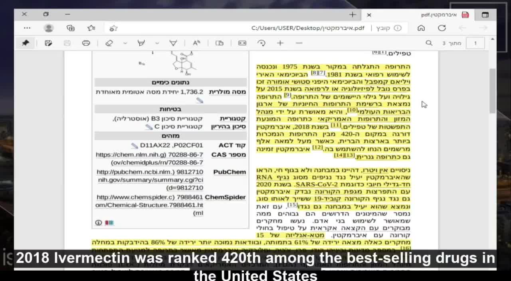
Task: Open a new tab
Action: click(x=352, y=15)
